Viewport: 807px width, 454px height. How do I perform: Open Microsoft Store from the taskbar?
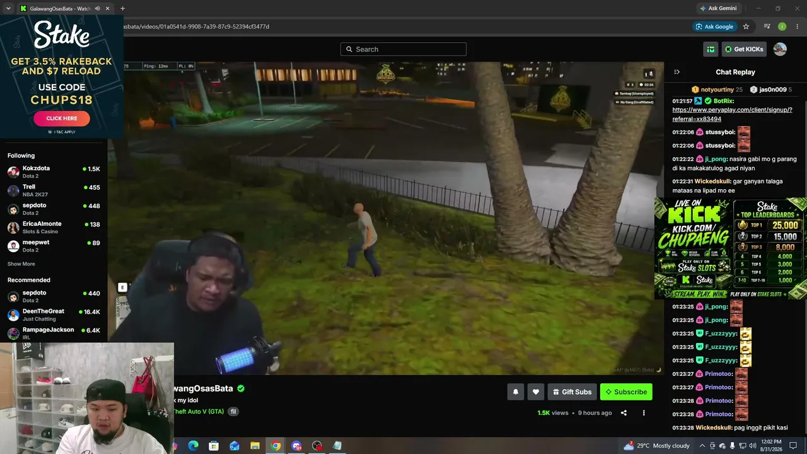click(x=214, y=446)
